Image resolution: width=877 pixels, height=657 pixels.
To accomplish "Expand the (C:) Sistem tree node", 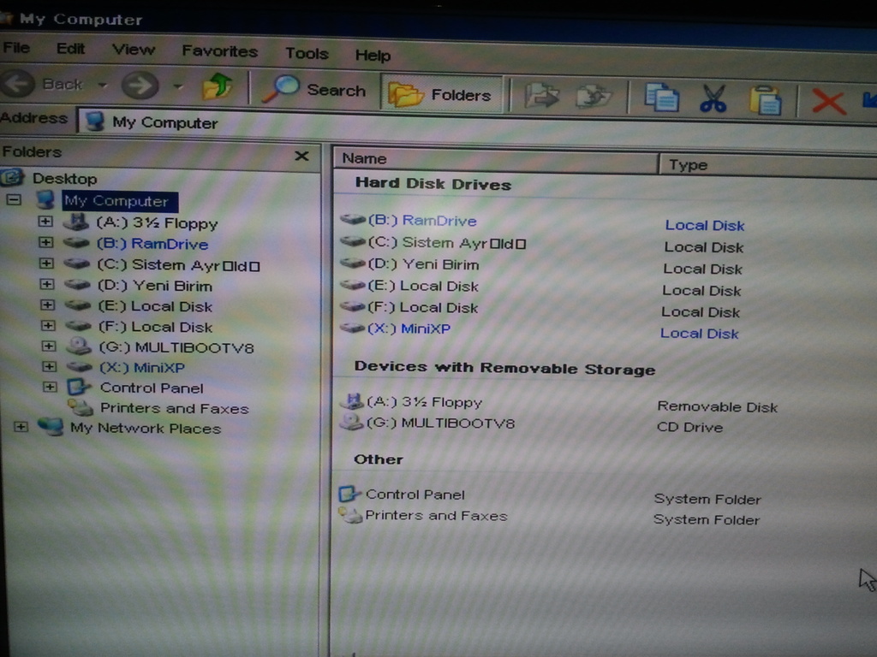I will click(x=46, y=263).
